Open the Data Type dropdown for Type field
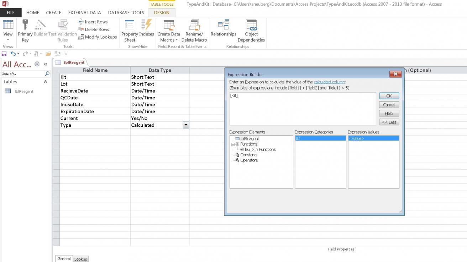 (x=185, y=125)
